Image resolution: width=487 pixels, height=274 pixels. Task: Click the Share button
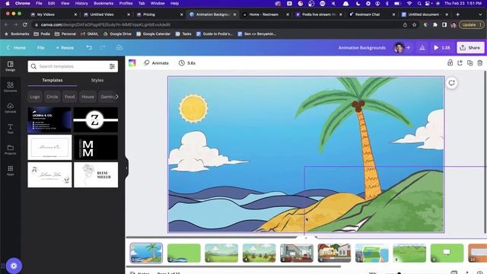[x=470, y=47]
